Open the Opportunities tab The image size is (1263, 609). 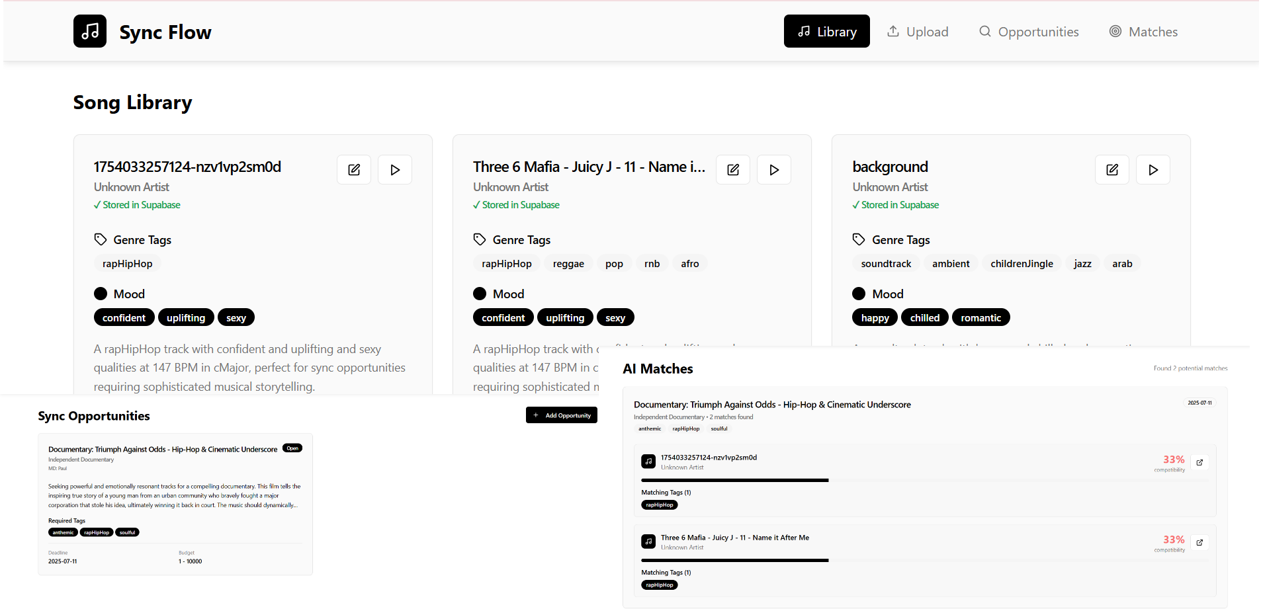pyautogui.click(x=1029, y=31)
